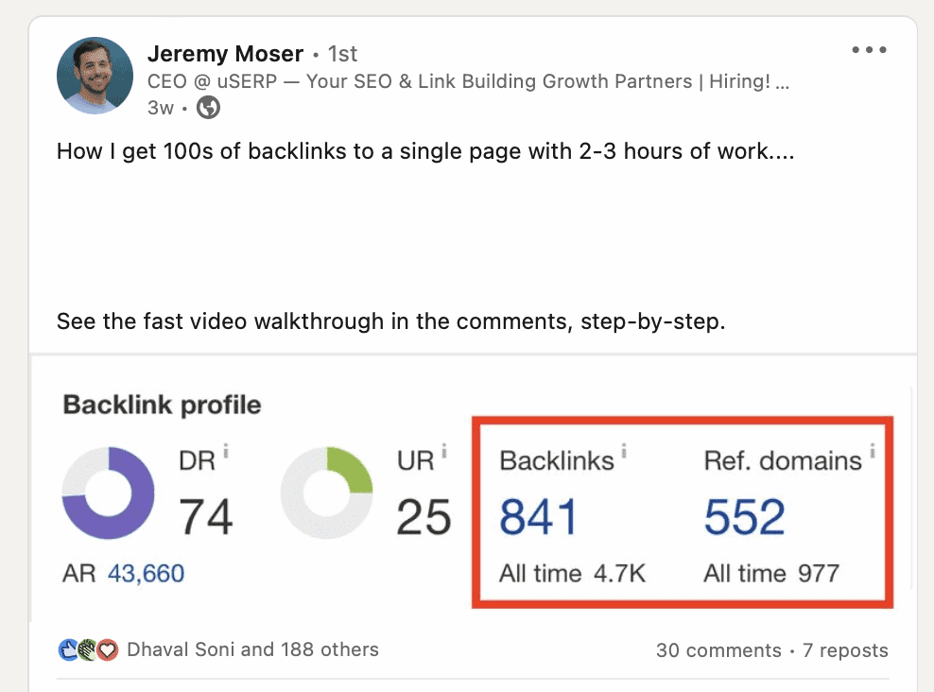The height and width of the screenshot is (692, 934).
Task: Click the like reaction icon
Action: (x=68, y=649)
